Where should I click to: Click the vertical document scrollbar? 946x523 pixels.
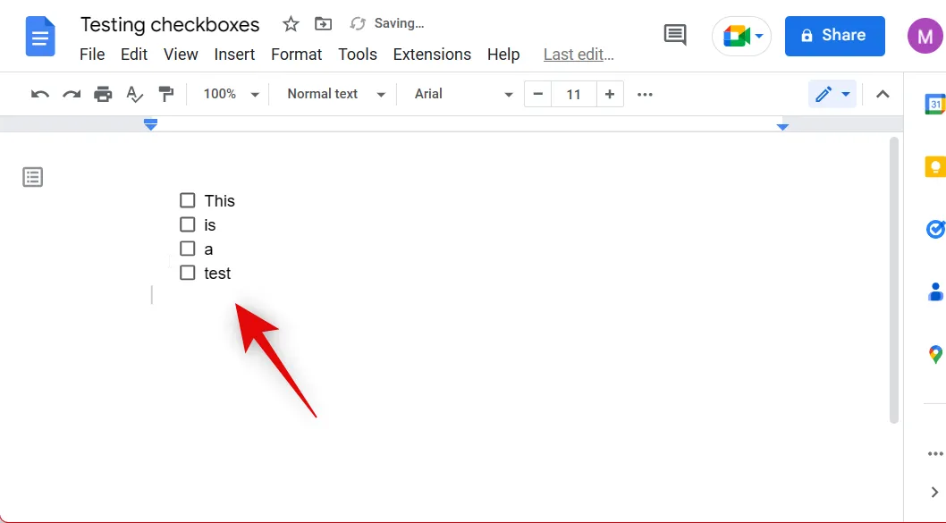[894, 281]
